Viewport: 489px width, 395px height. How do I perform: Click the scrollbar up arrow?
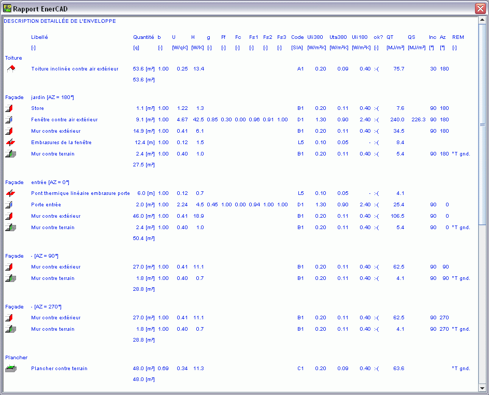(482, 21)
